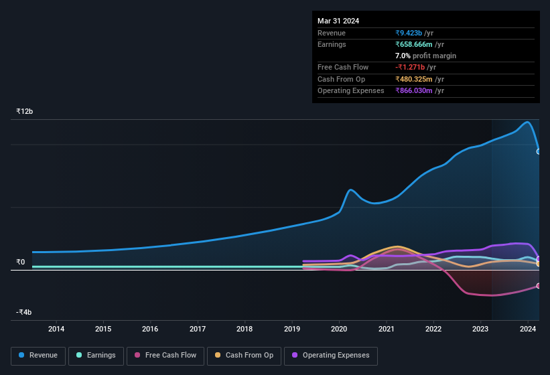The image size is (550, 375).
Task: Click the 2015 x-axis year label
Action: pos(103,329)
